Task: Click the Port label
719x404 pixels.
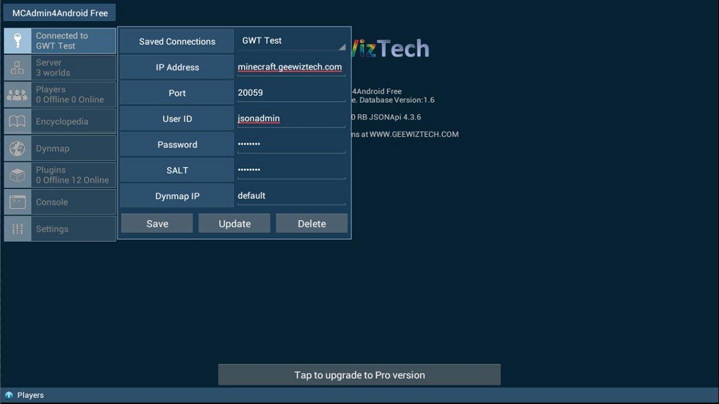Action: coord(177,93)
